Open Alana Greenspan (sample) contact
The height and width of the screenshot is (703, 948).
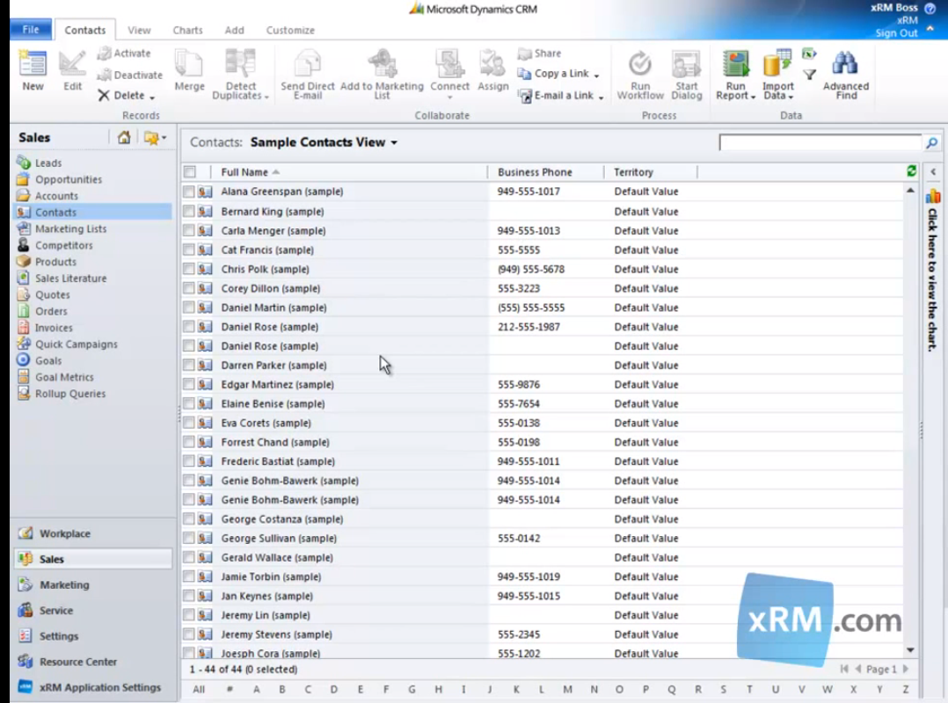pyautogui.click(x=281, y=192)
